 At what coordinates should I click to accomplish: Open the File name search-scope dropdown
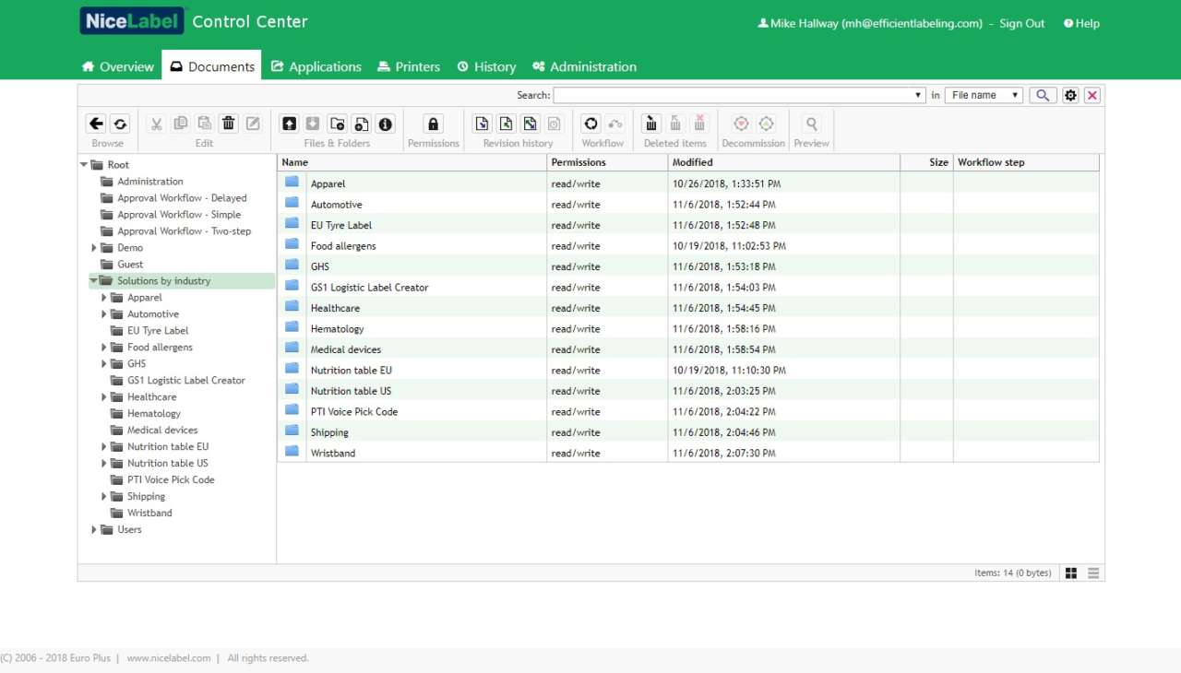point(984,95)
